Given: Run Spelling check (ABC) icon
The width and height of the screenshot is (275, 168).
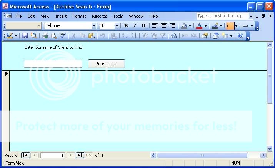Looking at the screenshot, I should pos(62,35).
